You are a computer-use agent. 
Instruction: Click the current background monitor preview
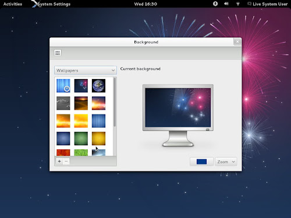[178, 115]
